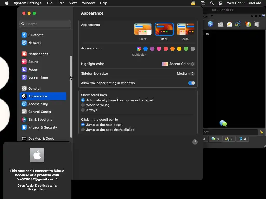Open the View menu
Viewport: 266px width, 199px height.
73,3
